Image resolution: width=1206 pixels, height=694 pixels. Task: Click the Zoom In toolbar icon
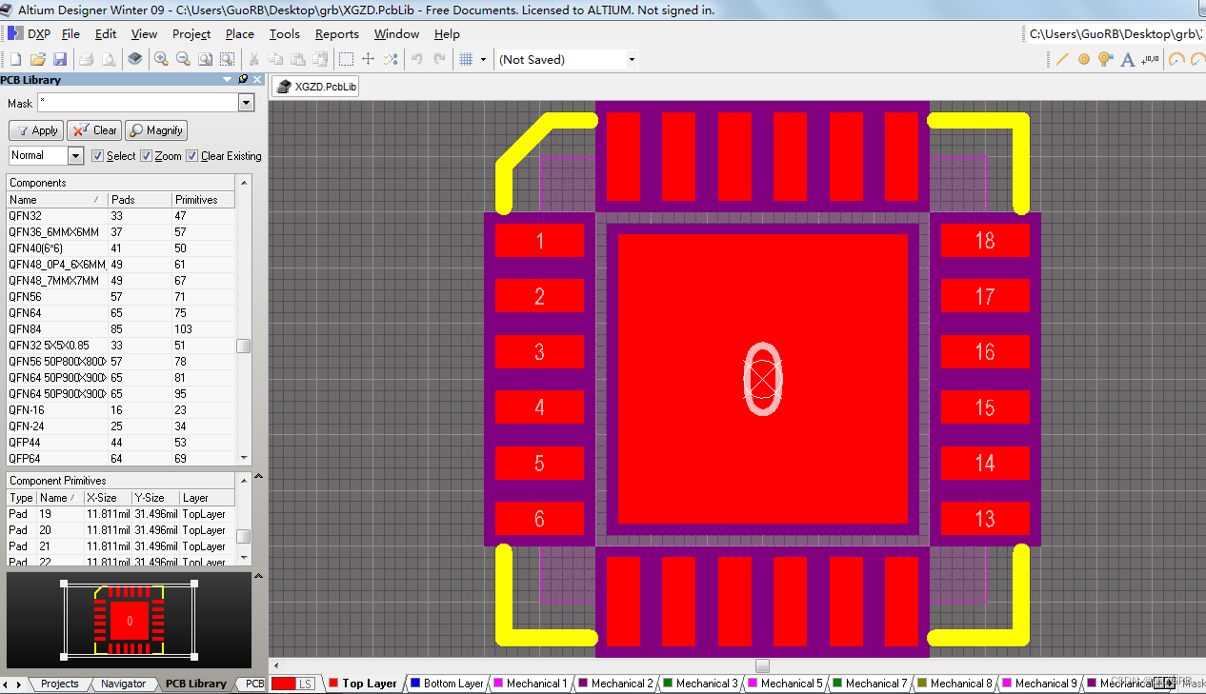pyautogui.click(x=162, y=59)
